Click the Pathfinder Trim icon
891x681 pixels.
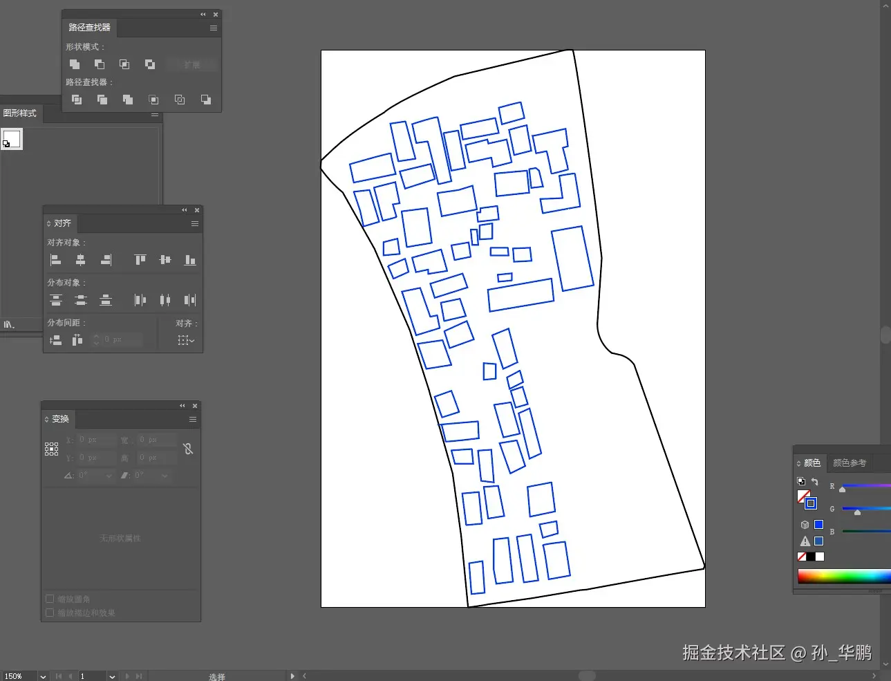coord(102,100)
